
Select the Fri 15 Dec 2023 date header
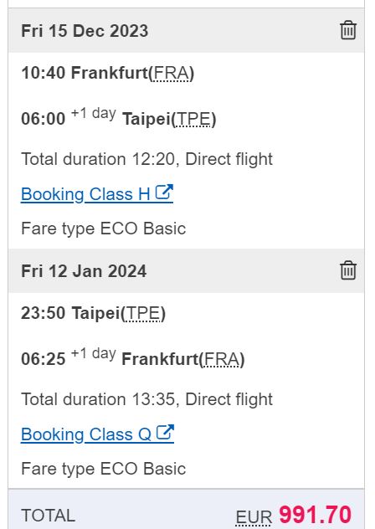[85, 31]
